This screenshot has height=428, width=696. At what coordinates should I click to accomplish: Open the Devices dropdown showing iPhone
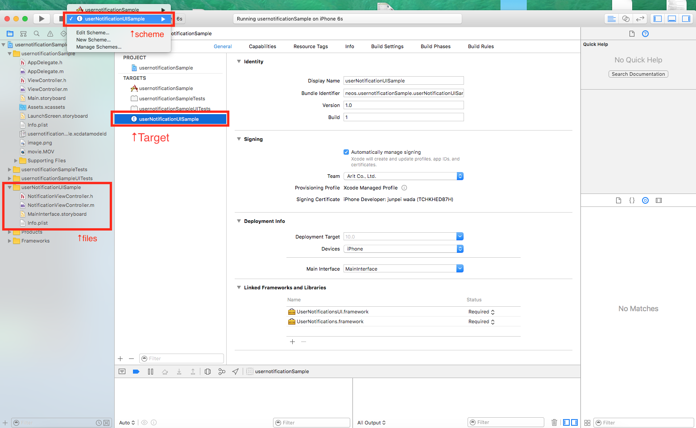tap(403, 249)
